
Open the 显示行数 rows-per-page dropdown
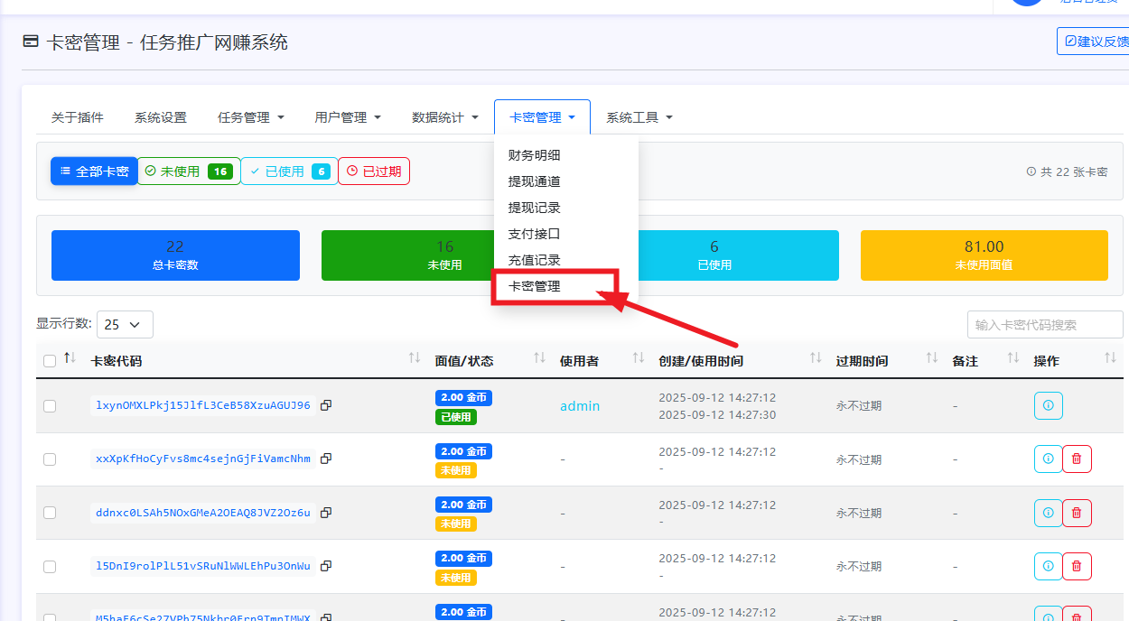pyautogui.click(x=125, y=324)
